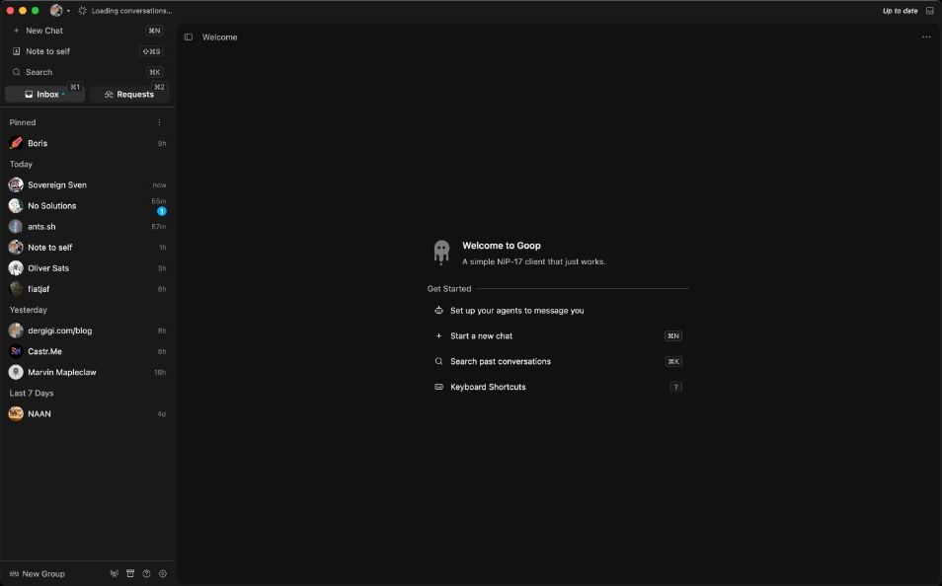Screen dimensions: 942x586
Task: Open the settings gear icon
Action: coord(163,574)
